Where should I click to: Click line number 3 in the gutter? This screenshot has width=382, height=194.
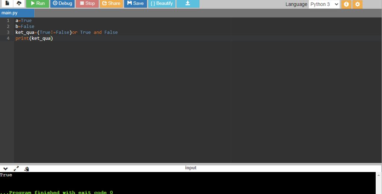8,32
